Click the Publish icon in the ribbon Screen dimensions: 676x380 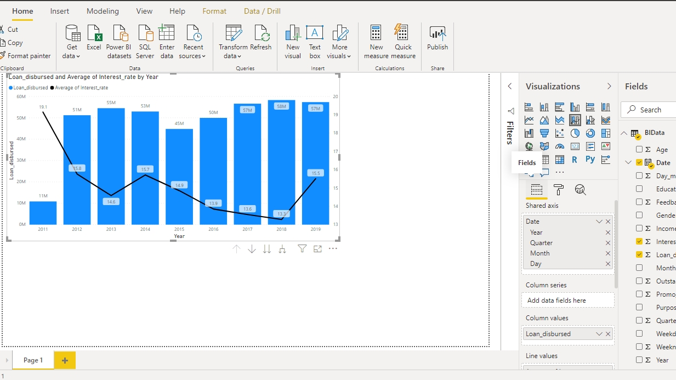[x=438, y=38]
